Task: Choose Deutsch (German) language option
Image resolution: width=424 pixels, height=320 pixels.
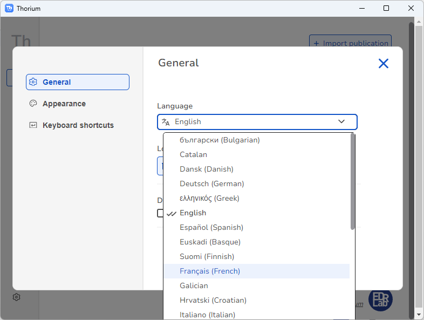Action: point(211,183)
